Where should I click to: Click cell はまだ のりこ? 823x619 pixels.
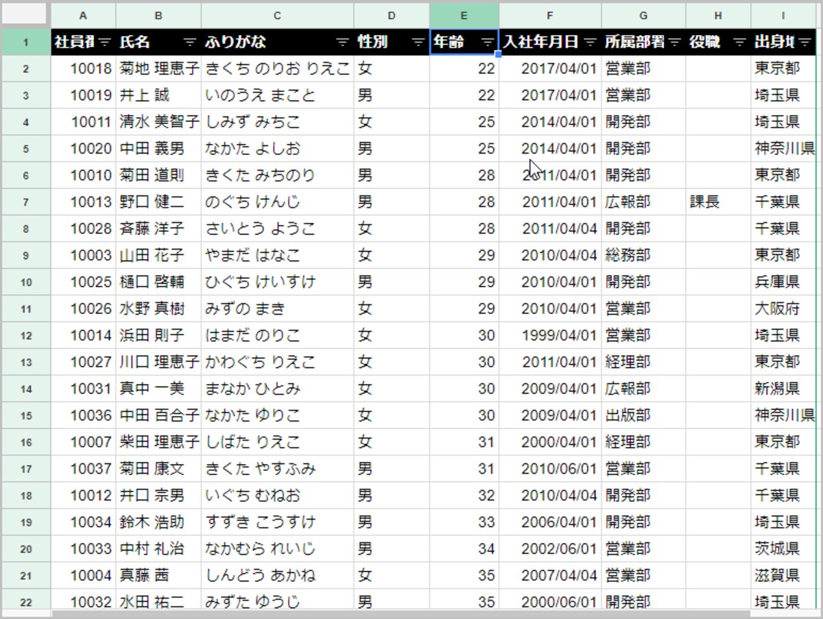tap(277, 336)
